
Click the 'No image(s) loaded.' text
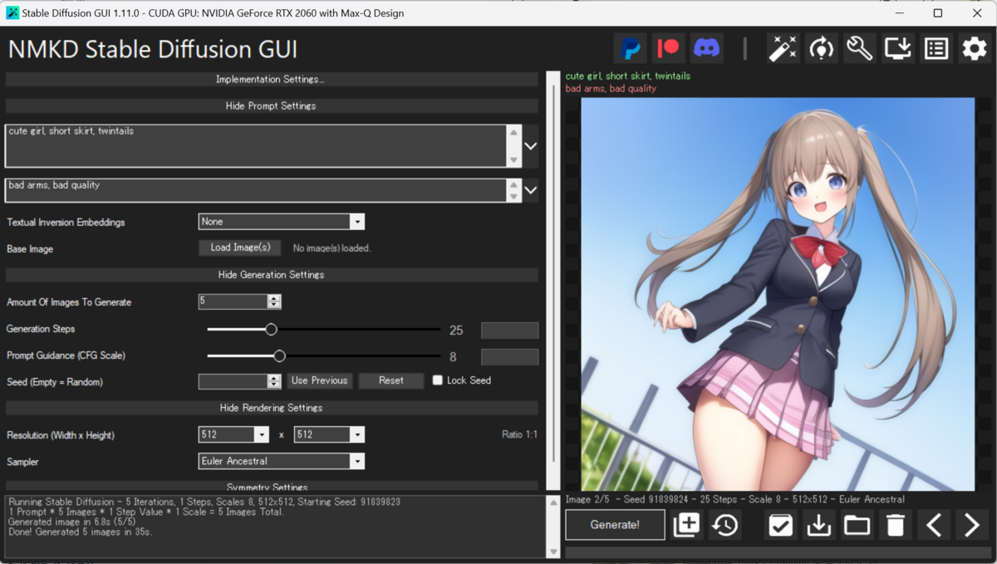(x=332, y=248)
